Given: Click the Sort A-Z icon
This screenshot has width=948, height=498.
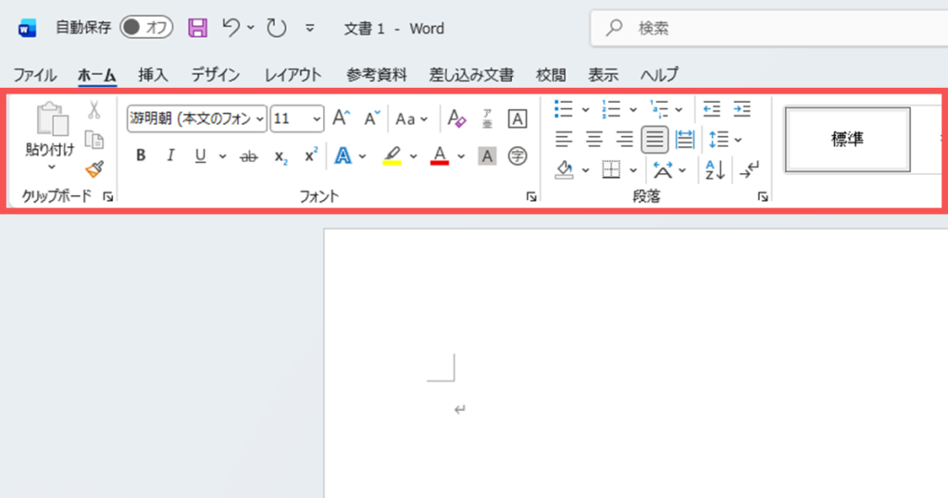Looking at the screenshot, I should 714,169.
